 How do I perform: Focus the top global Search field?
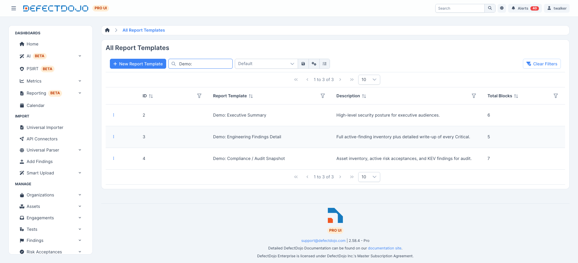[x=460, y=8]
